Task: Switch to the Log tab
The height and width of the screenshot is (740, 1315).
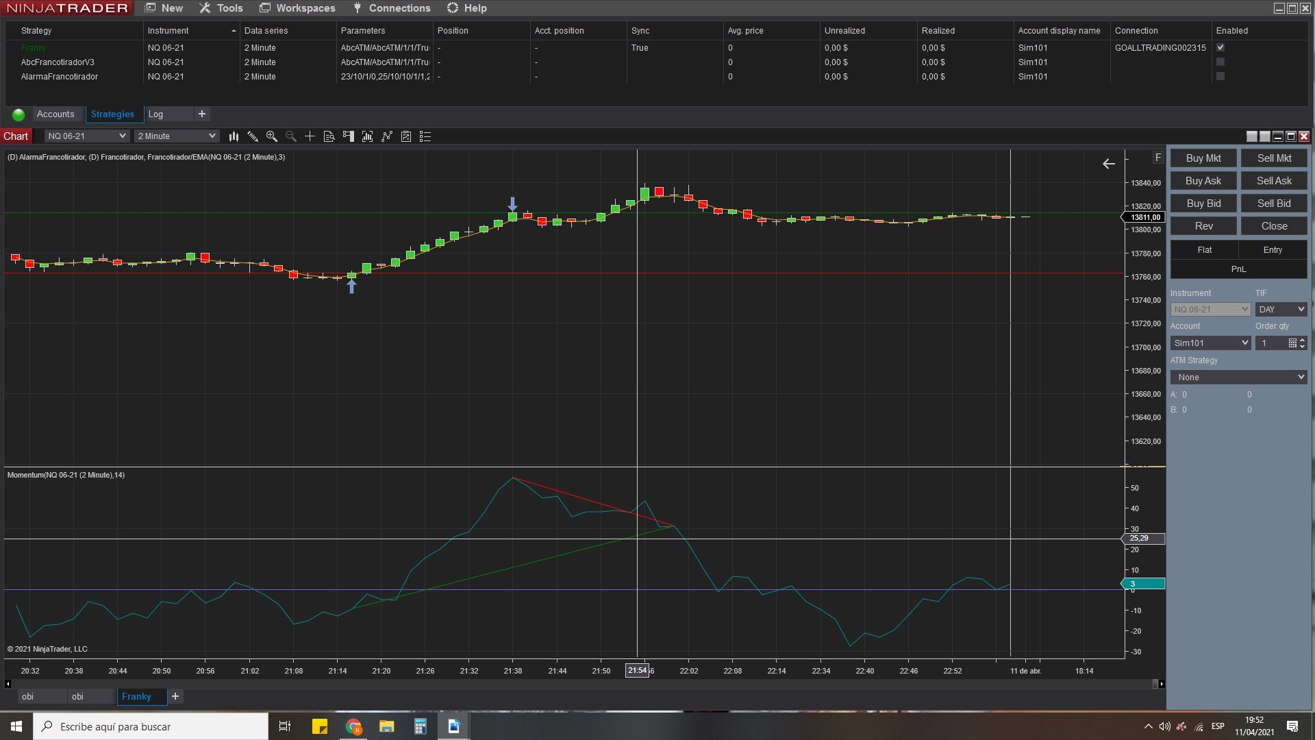Action: click(x=156, y=114)
